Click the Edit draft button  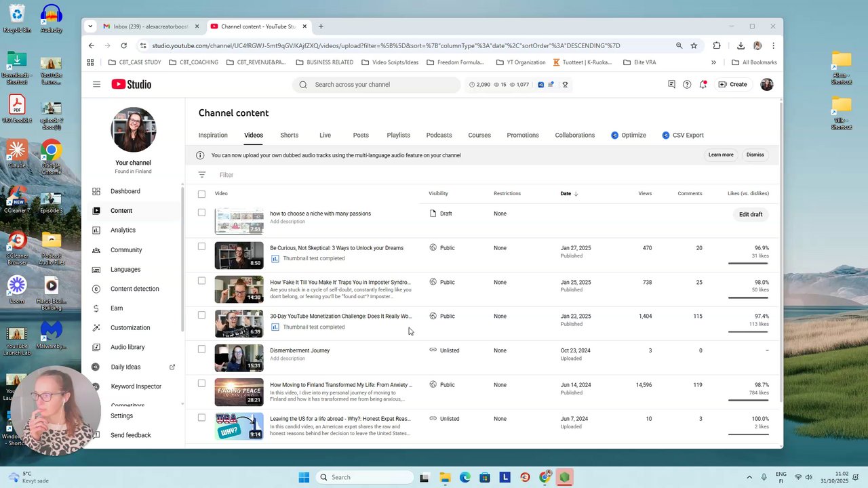pos(751,214)
